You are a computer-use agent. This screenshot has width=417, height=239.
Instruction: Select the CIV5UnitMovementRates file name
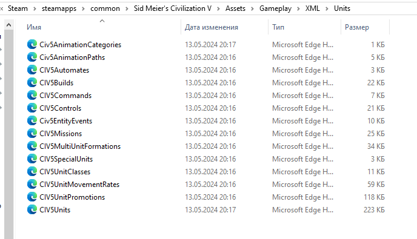click(x=79, y=185)
